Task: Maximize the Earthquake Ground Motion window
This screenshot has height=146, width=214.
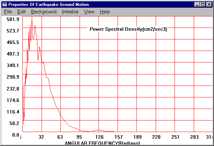Action: pos(203,5)
